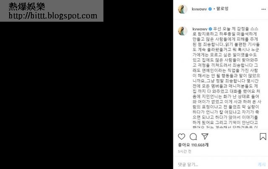Viewport: 268px width, 169px height.
Task: Click the 熱爆娛樂 watermark title
Action: tap(27, 7)
